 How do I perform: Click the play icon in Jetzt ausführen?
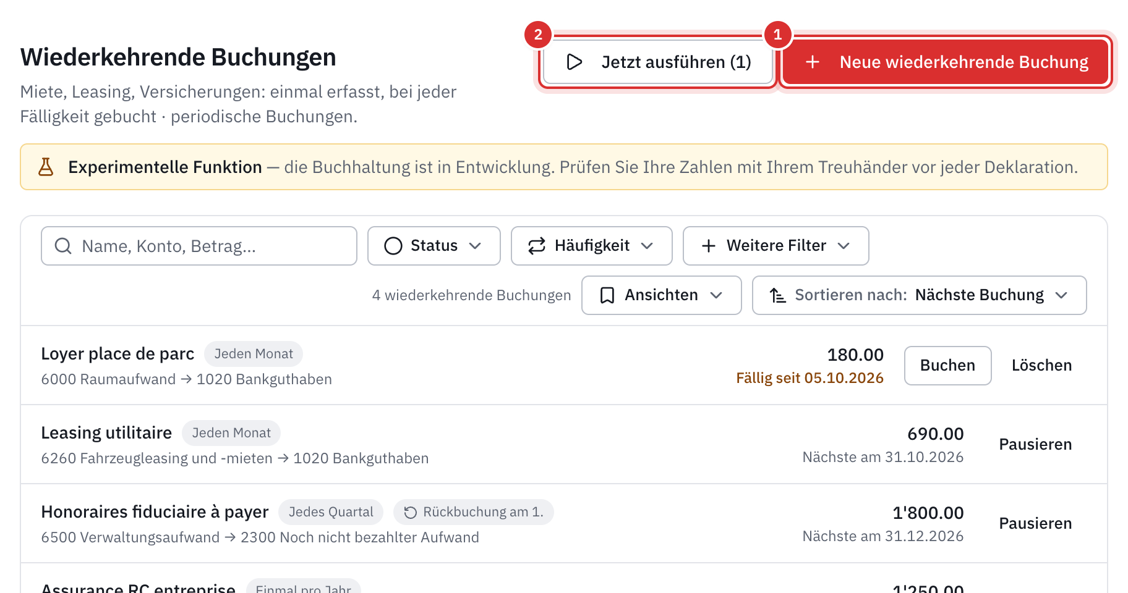[575, 62]
